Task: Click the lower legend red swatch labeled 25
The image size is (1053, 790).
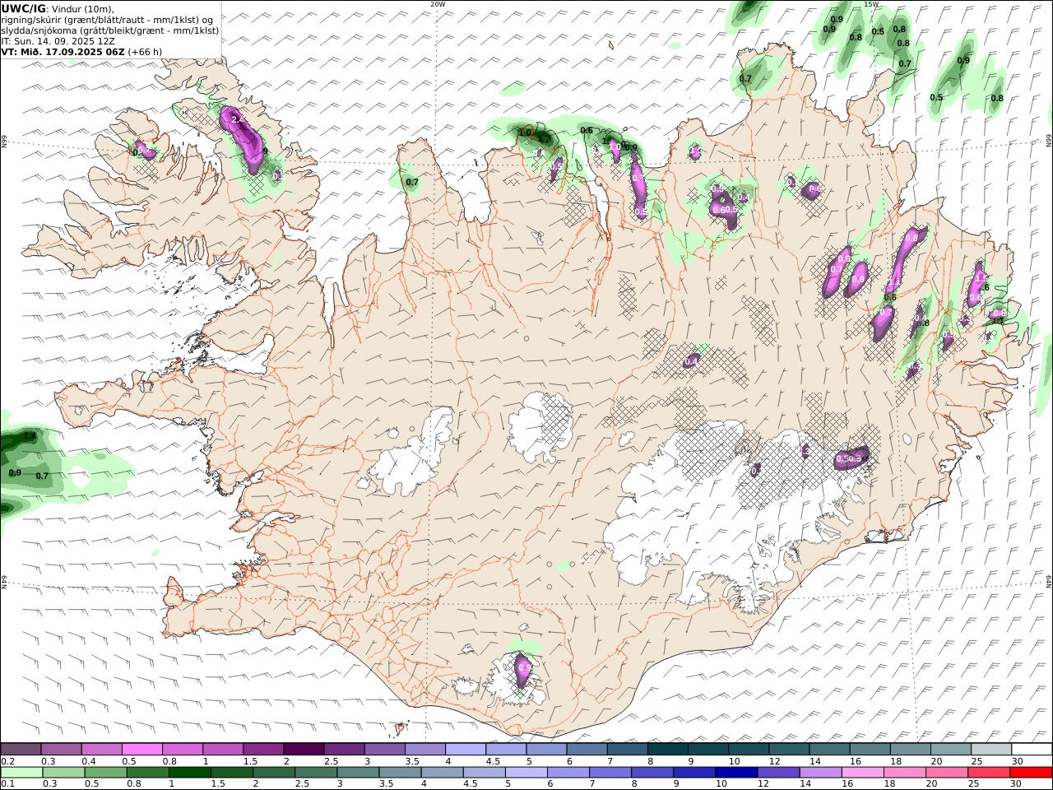Action: pyautogui.click(x=988, y=773)
